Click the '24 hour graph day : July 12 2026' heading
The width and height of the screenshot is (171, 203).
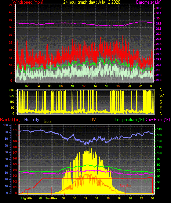point(92,2)
